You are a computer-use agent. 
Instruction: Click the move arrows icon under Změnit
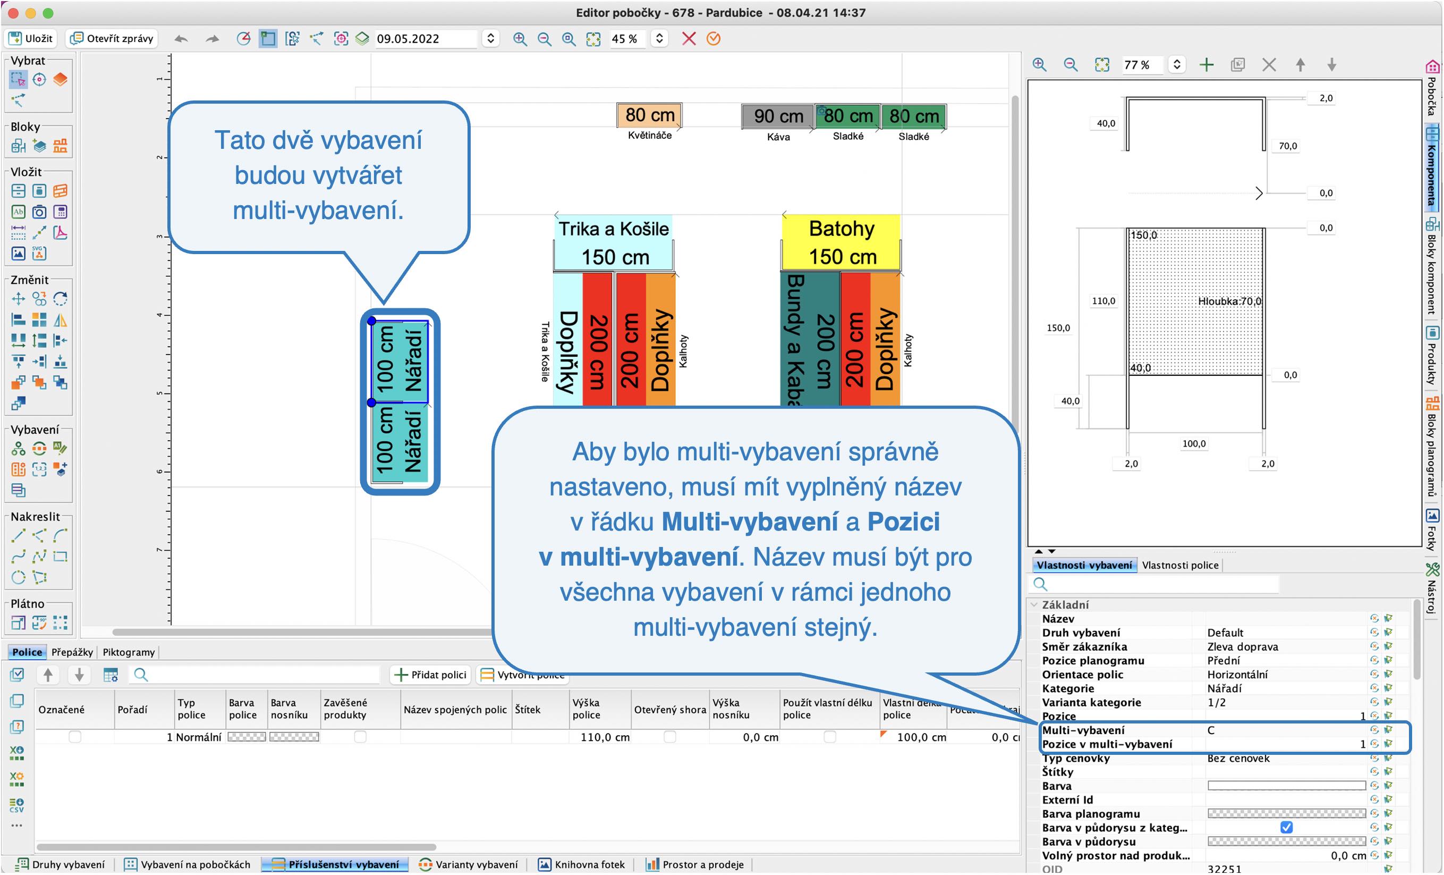[x=18, y=299]
